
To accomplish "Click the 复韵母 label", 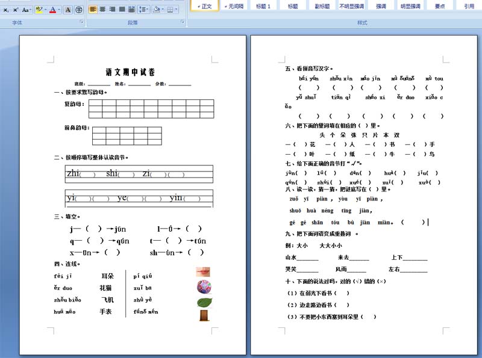I will 74,104.
